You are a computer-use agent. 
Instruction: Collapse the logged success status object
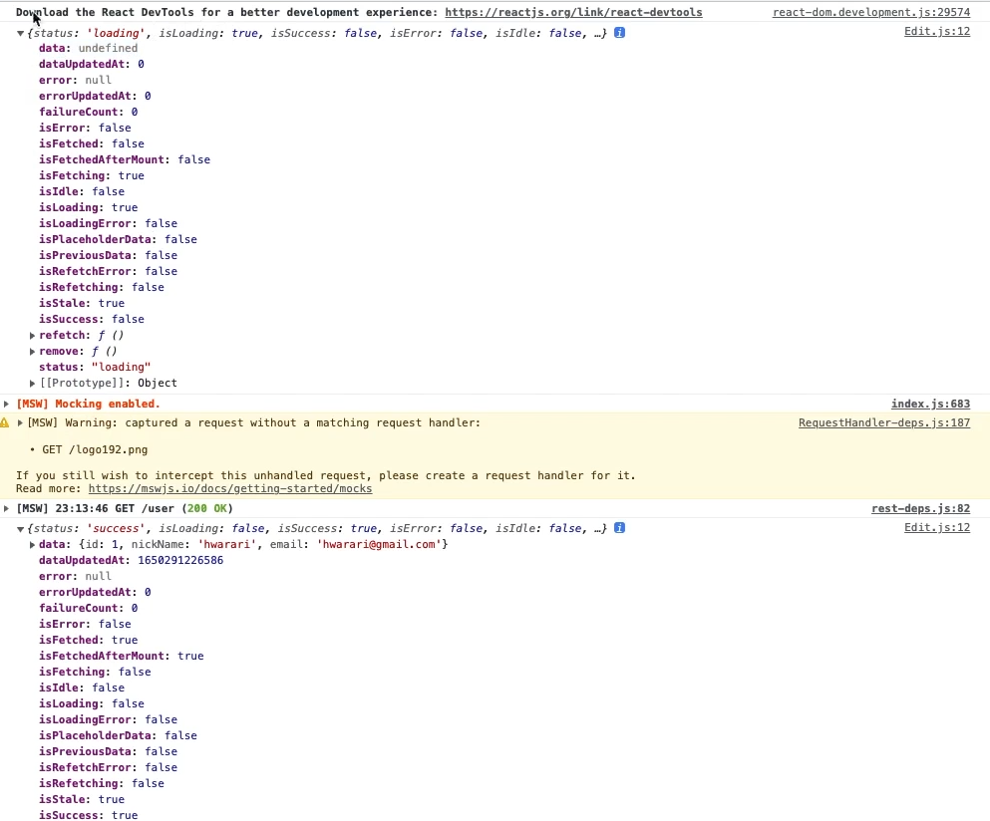(20, 529)
